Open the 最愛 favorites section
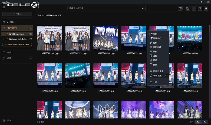This screenshot has height=125, width=211. (17, 52)
